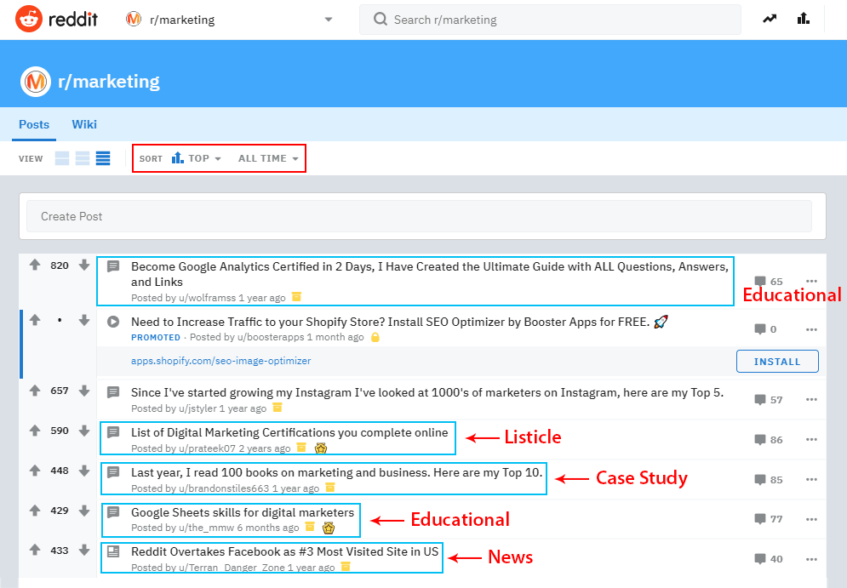This screenshot has height=588, width=847.
Task: Downvote the 100 books Top 10 post
Action: (83, 471)
